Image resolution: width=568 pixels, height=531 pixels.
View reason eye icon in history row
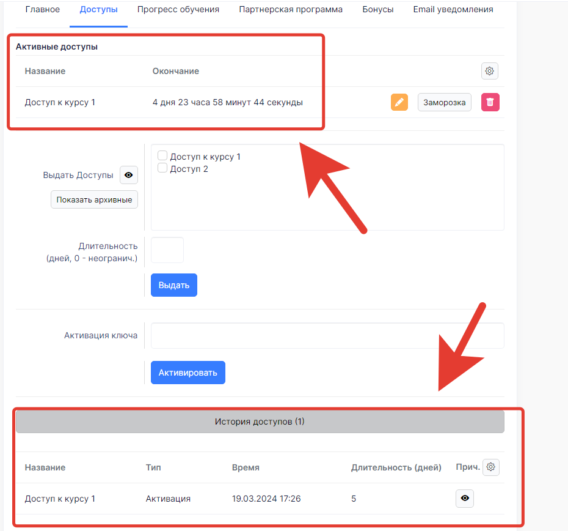click(465, 499)
